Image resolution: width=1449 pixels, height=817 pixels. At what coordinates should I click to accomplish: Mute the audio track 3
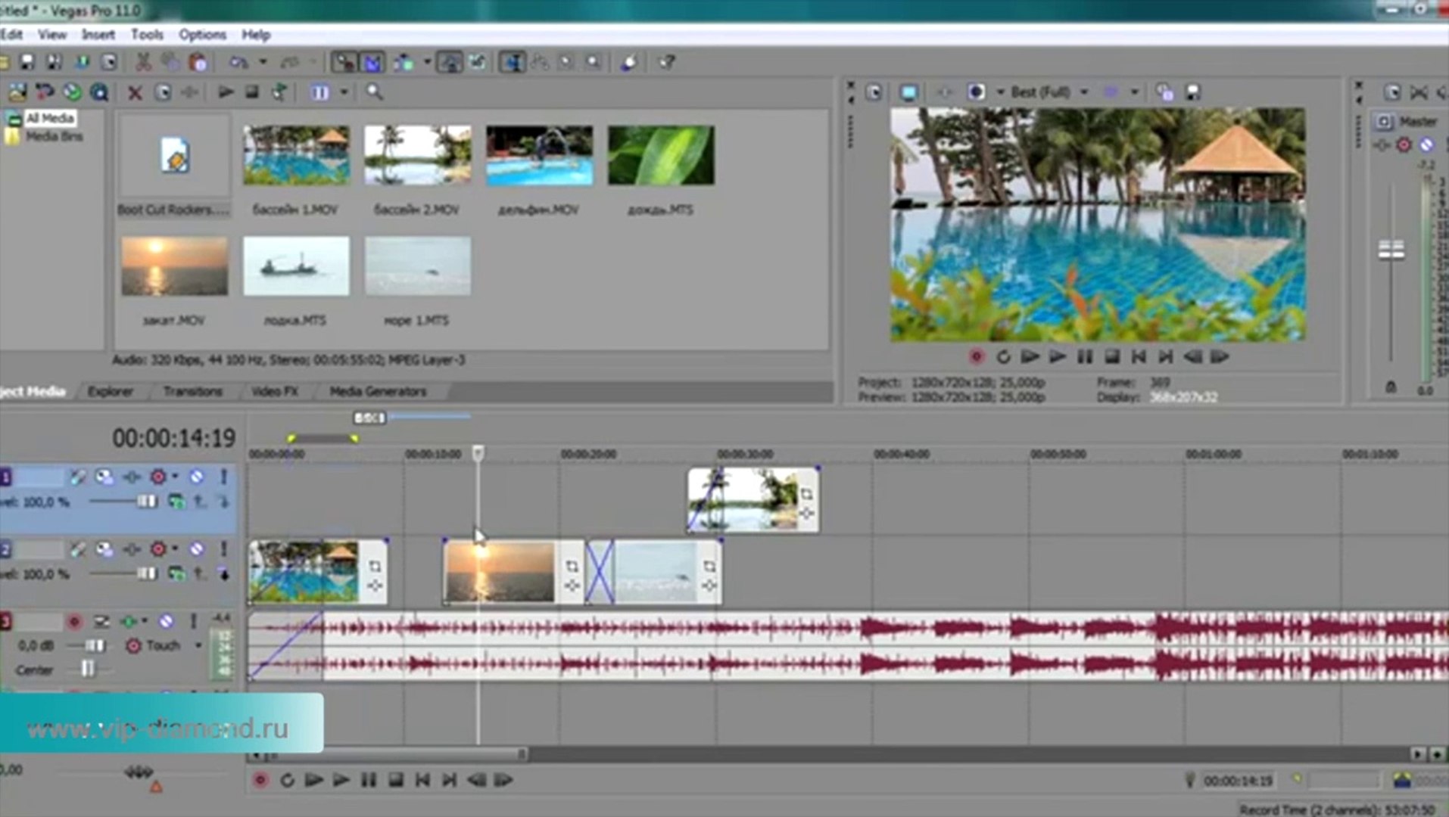coord(166,622)
